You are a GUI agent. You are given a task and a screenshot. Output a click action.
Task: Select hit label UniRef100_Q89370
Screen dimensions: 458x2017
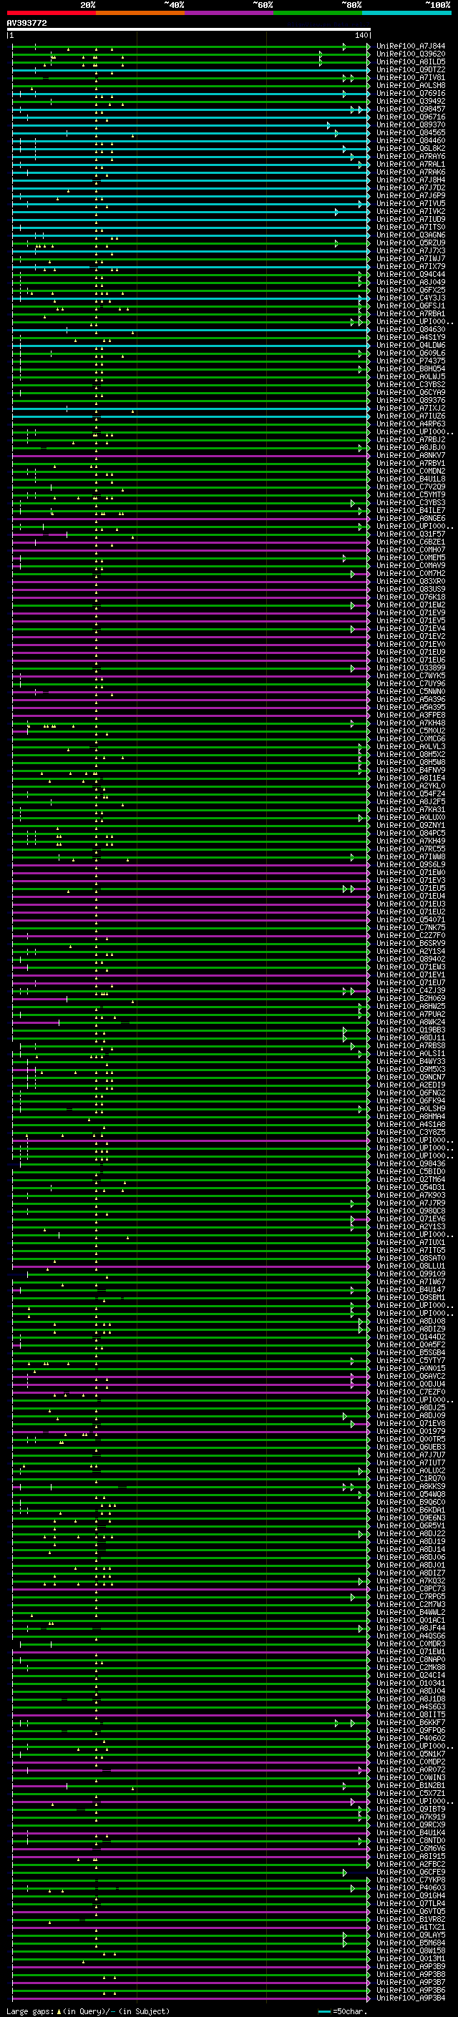(x=411, y=124)
